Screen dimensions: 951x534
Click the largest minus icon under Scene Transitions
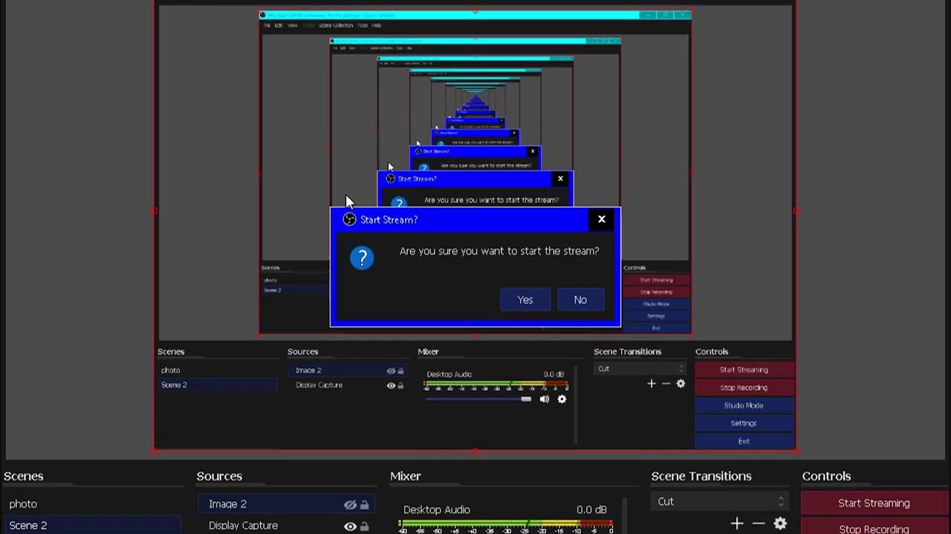pos(759,524)
